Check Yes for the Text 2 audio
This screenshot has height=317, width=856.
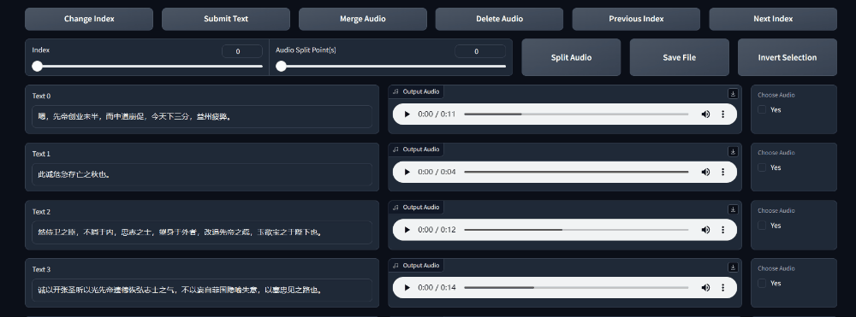(762, 226)
